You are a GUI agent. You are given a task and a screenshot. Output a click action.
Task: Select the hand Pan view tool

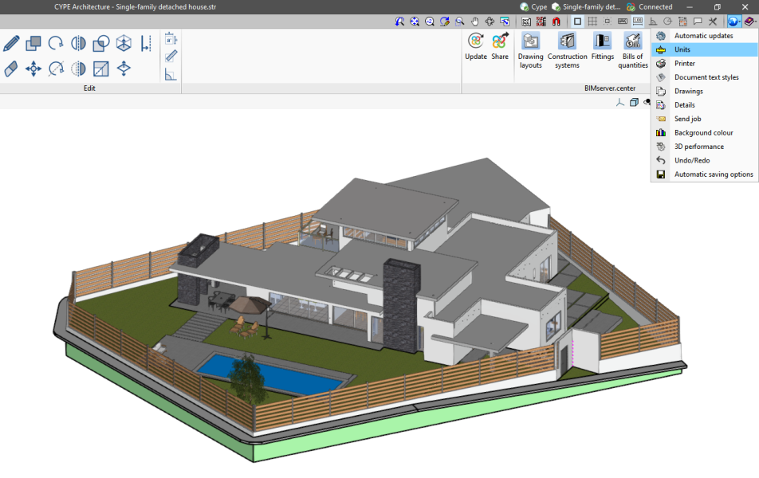coord(475,22)
